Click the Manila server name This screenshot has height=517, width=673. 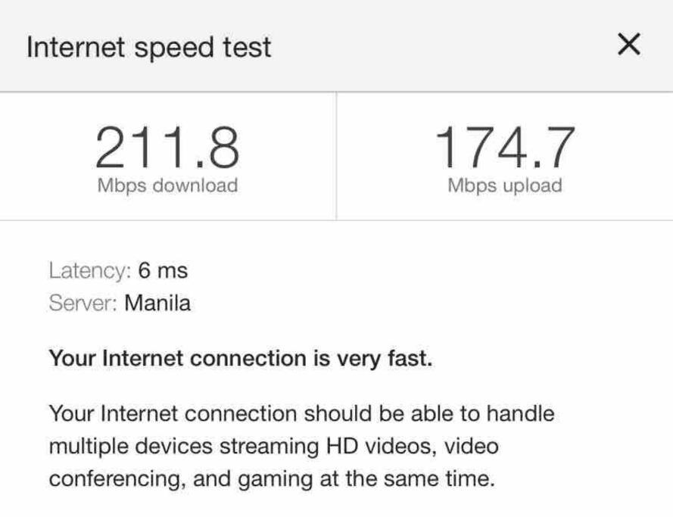157,304
